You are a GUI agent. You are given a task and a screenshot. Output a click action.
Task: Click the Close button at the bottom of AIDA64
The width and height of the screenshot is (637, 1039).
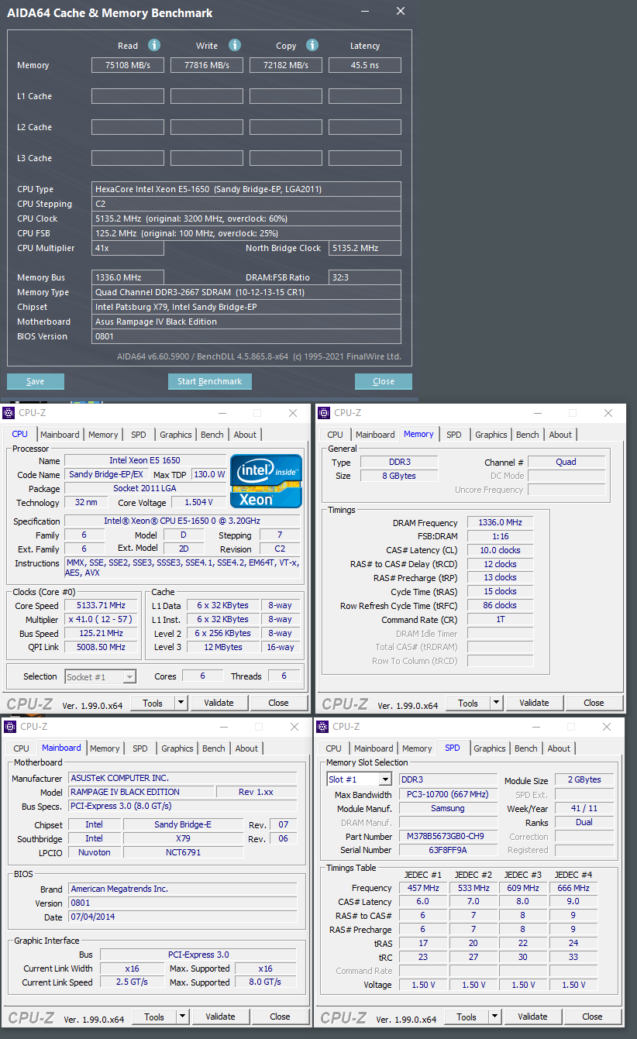pyautogui.click(x=384, y=381)
